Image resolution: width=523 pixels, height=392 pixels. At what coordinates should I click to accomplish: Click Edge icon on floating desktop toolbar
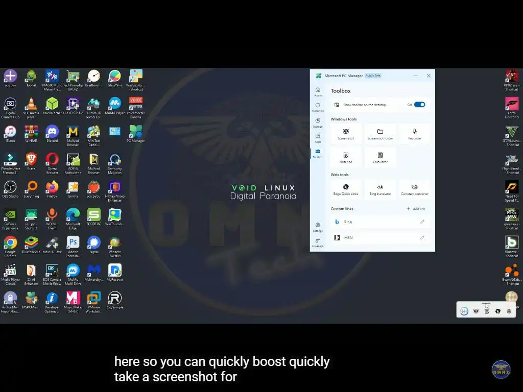click(498, 311)
